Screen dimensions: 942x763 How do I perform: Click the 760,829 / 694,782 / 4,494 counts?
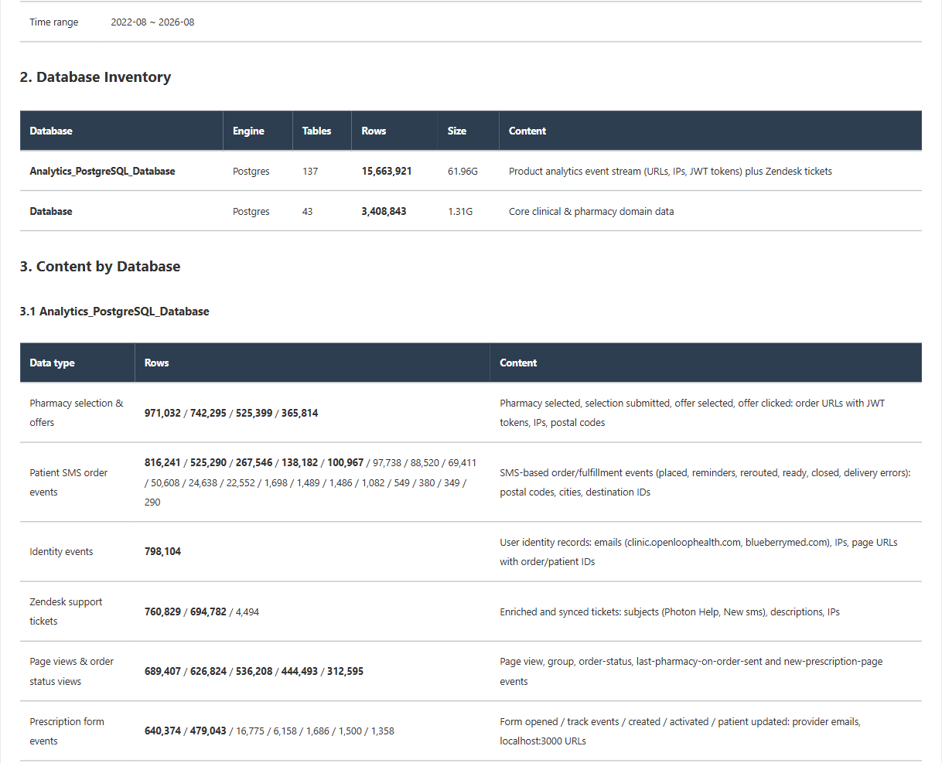202,611
